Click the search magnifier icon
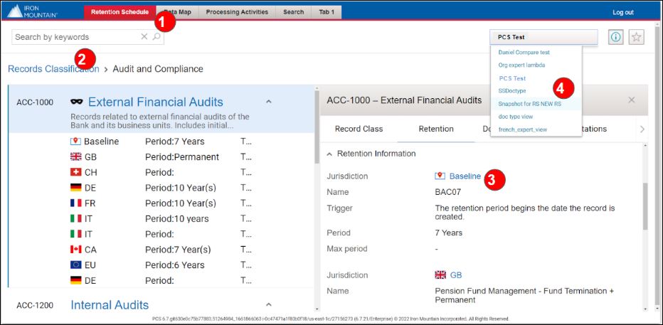This screenshot has width=663, height=325. pyautogui.click(x=157, y=37)
